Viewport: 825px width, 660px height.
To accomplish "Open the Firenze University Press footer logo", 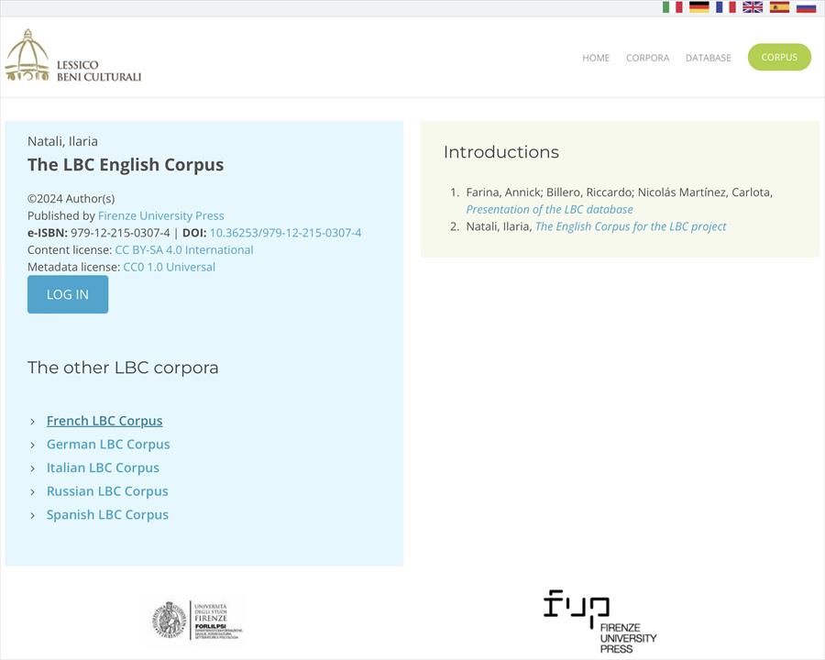I will (x=599, y=621).
